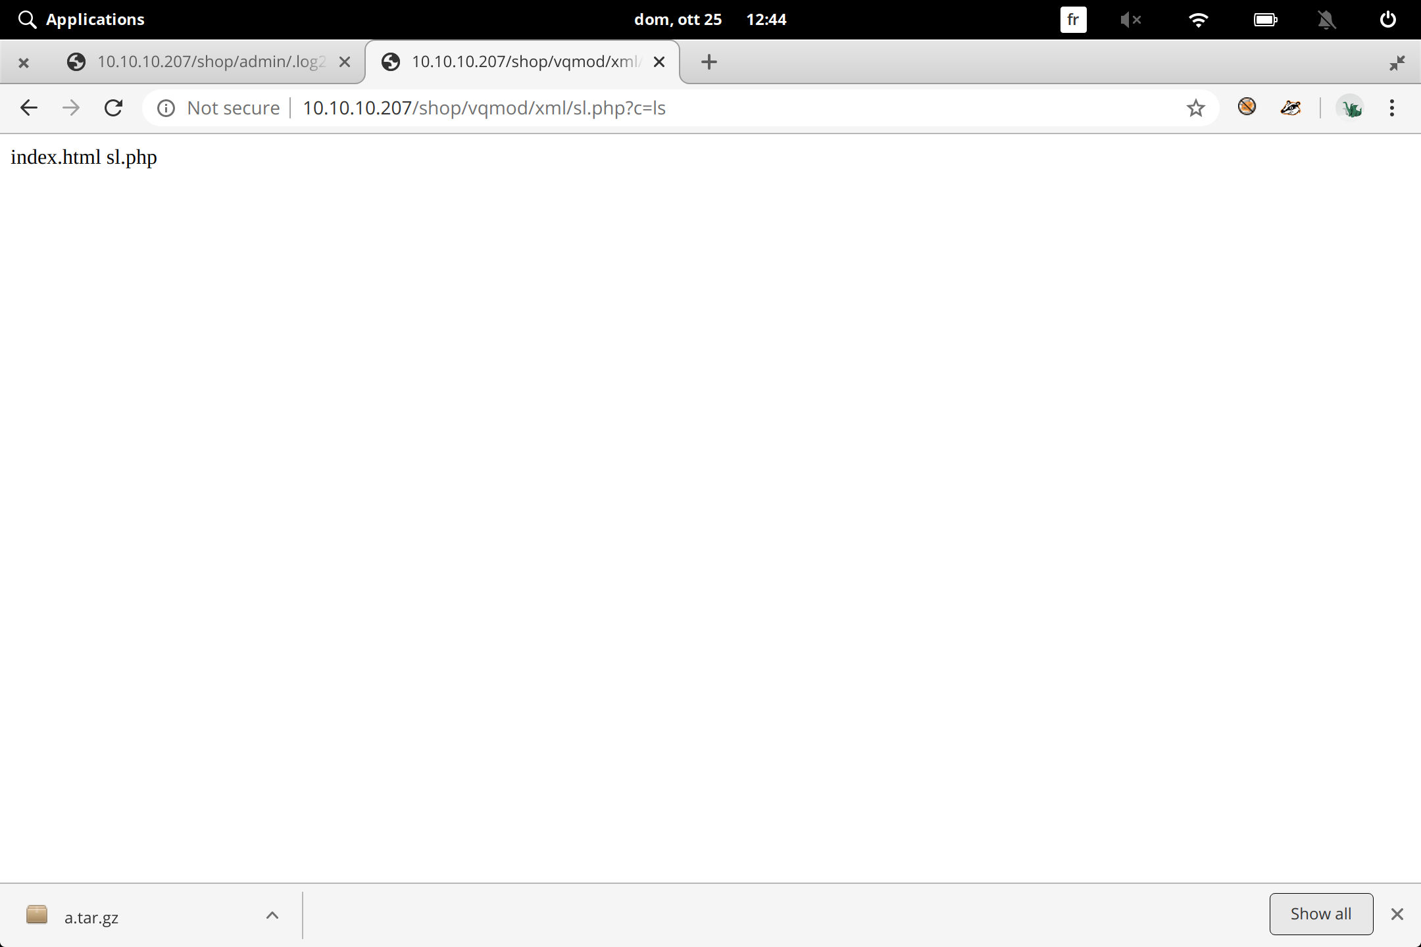
Task: Open a new browser tab
Action: click(x=709, y=62)
